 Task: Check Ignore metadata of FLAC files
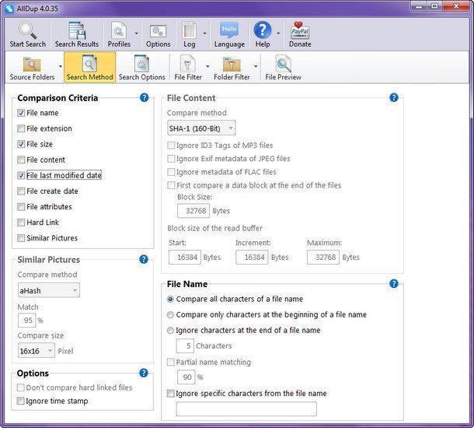171,172
